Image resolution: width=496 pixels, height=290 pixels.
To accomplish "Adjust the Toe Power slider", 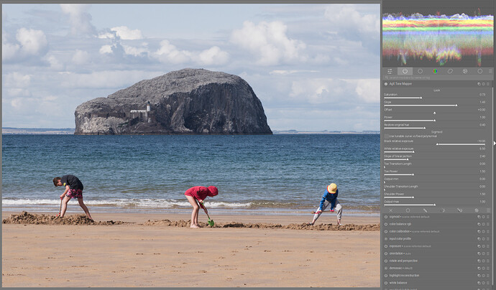I will tap(435, 173).
